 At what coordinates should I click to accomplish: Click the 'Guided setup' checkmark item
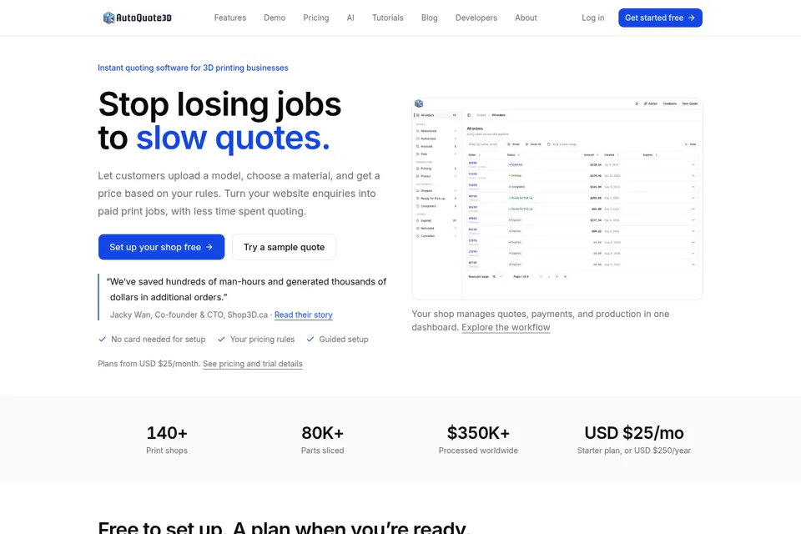click(337, 340)
